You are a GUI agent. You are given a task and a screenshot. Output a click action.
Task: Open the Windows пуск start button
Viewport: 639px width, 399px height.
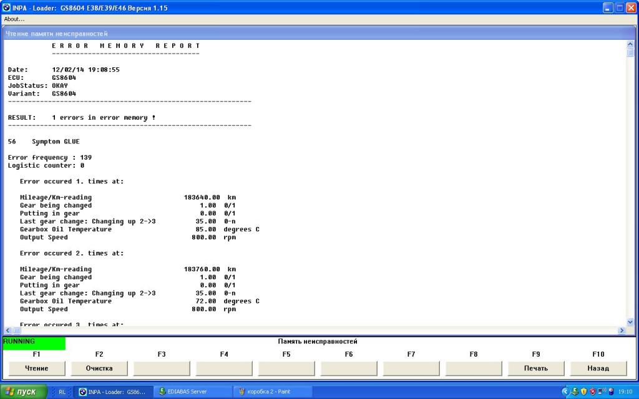[x=24, y=392]
